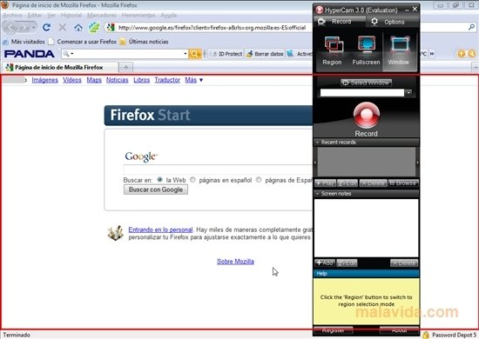Open the 'Sobre Mozilla' link
The height and width of the screenshot is (339, 479).
click(235, 262)
